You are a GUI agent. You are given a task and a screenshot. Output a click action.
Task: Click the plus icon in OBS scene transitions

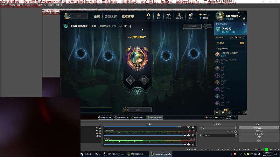coord(228,132)
